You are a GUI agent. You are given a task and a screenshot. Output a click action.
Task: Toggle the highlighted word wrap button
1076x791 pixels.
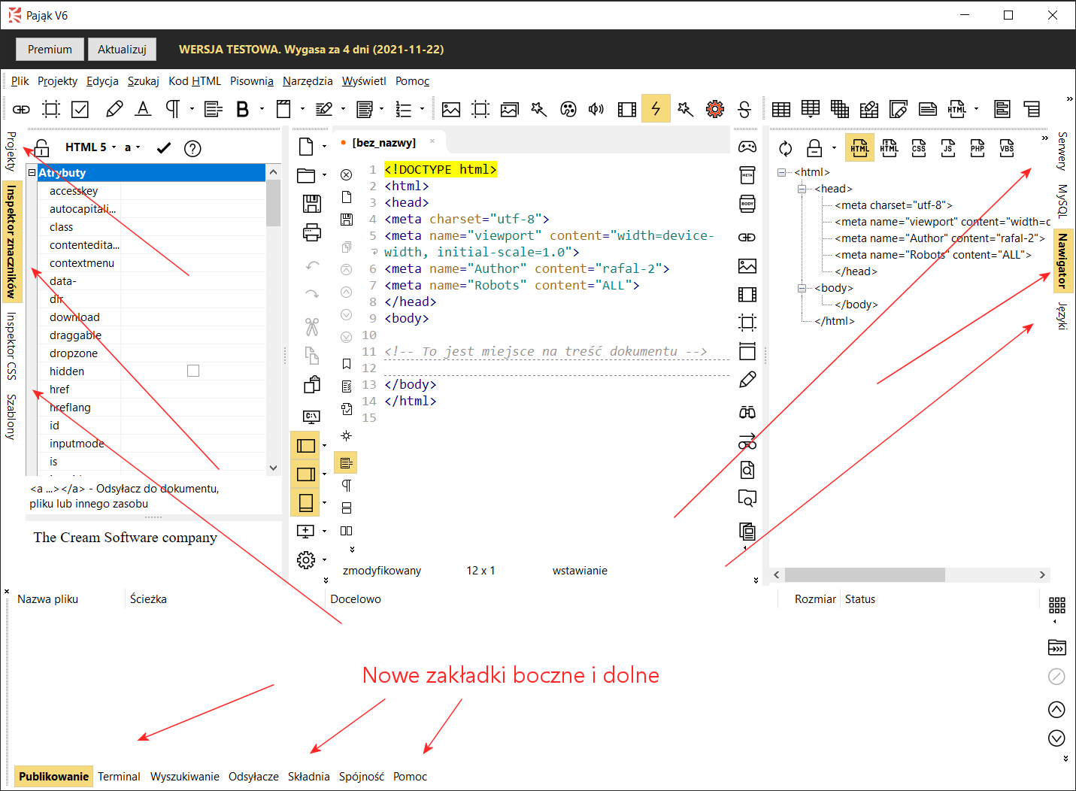(346, 462)
